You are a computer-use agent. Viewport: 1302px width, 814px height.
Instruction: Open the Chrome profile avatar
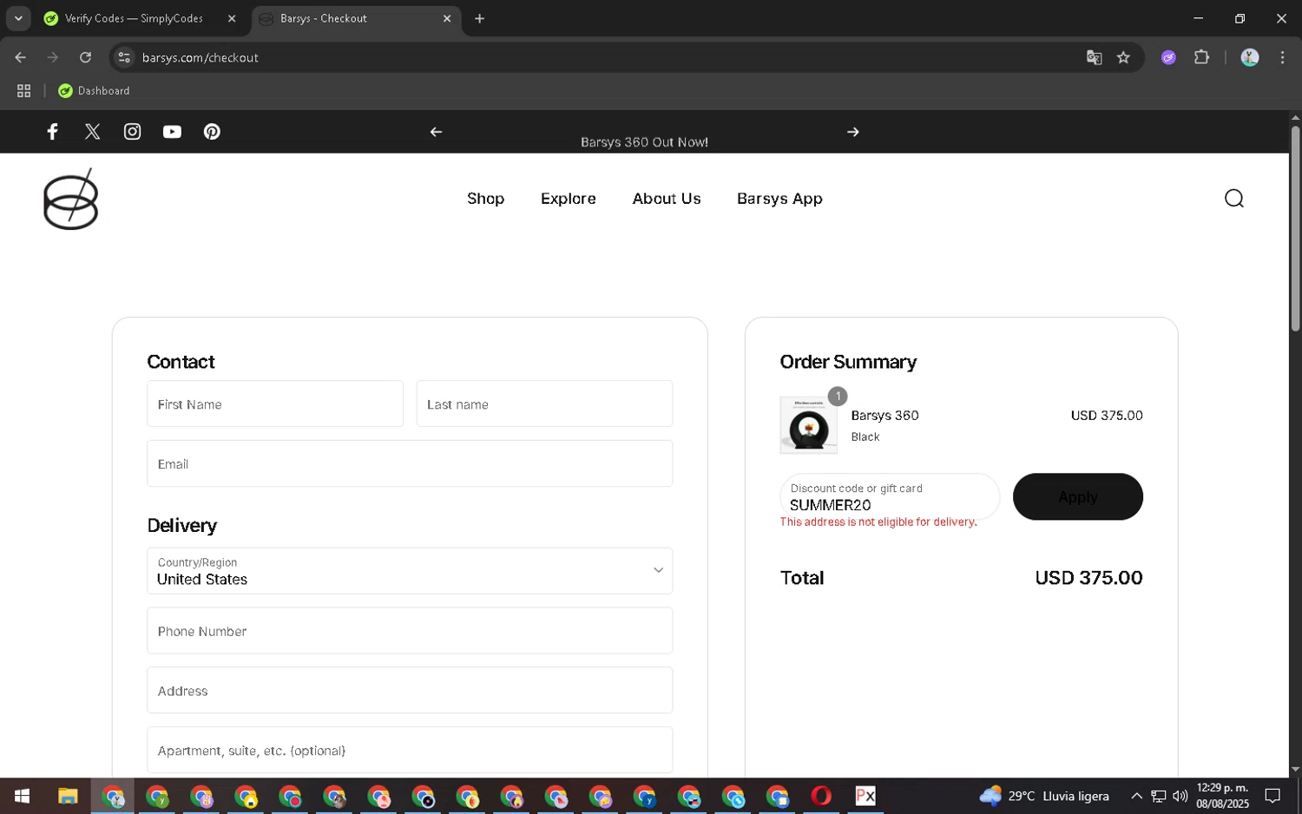click(x=1250, y=57)
